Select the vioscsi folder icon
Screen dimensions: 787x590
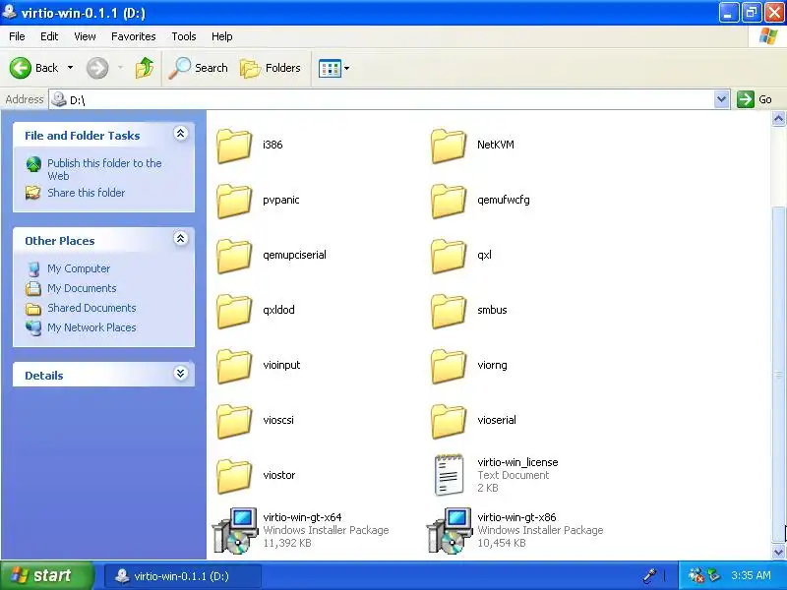(234, 422)
